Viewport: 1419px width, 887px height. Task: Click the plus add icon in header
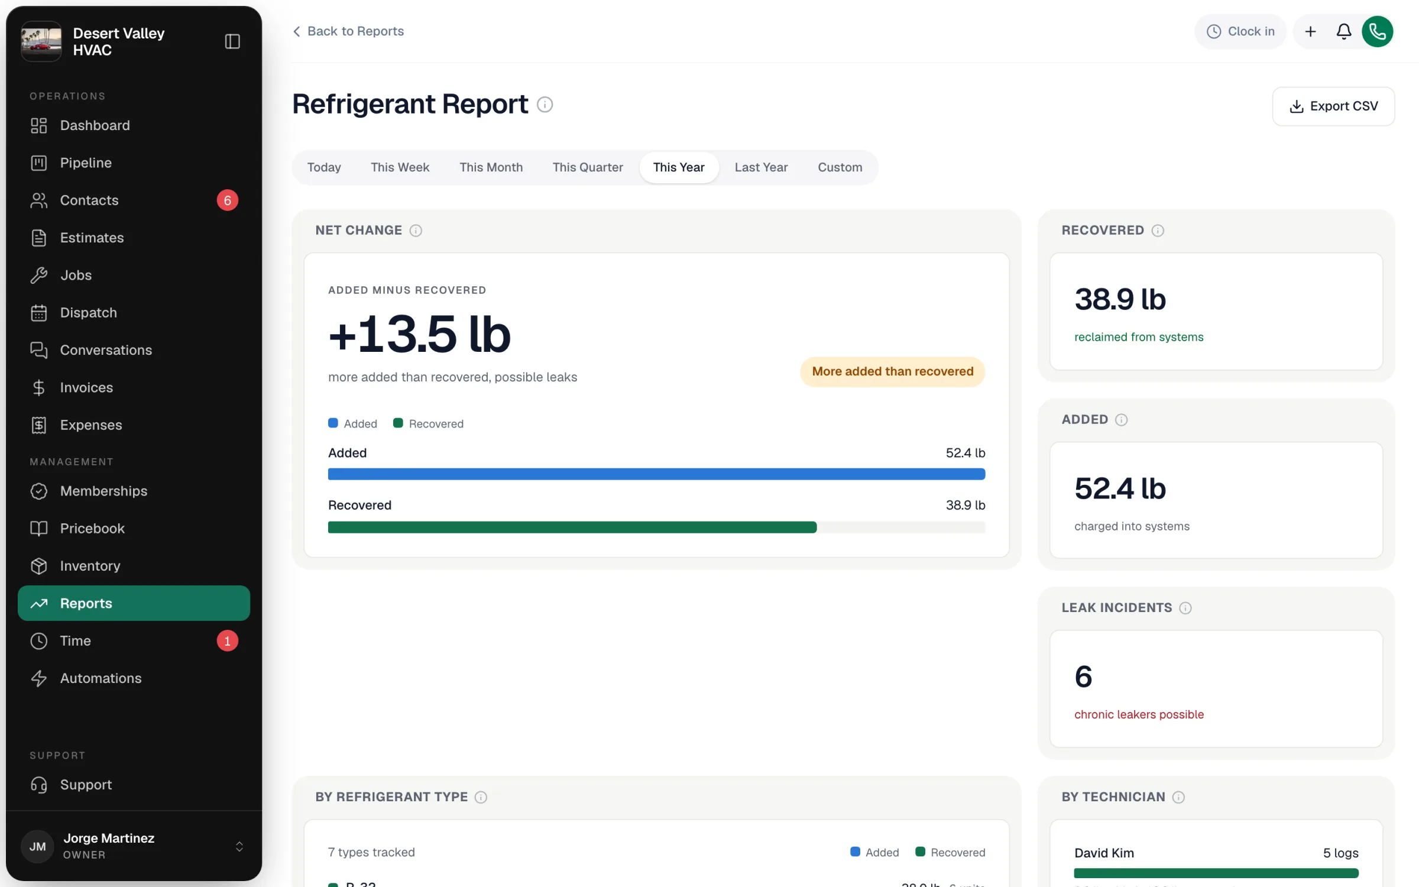pos(1310,31)
